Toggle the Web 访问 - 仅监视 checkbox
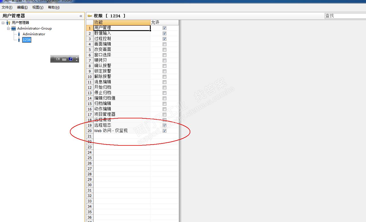This screenshot has width=366, height=222. click(164, 131)
